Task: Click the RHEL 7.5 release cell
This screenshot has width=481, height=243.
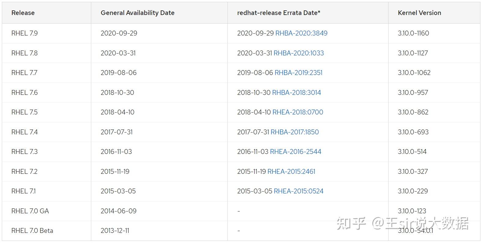Action: 24,112
